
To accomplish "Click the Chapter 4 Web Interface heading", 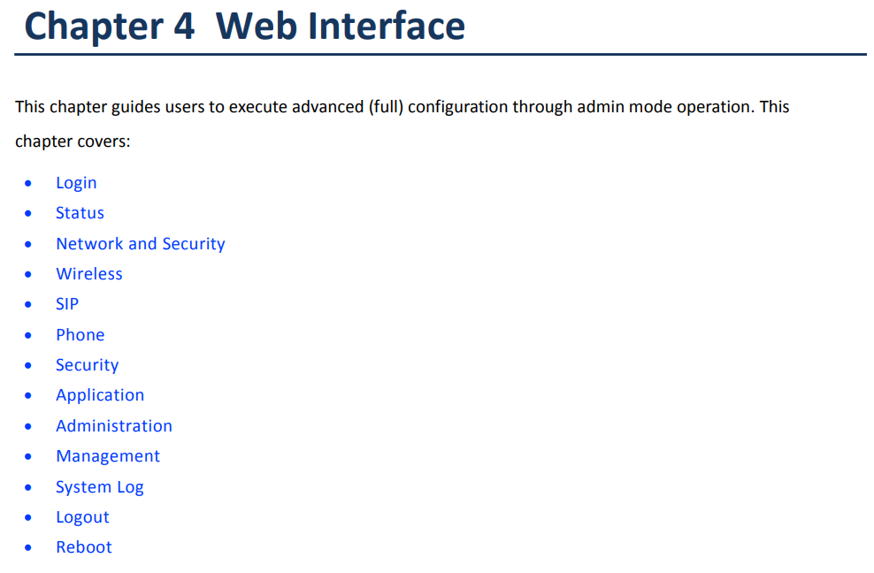I will coord(245,27).
